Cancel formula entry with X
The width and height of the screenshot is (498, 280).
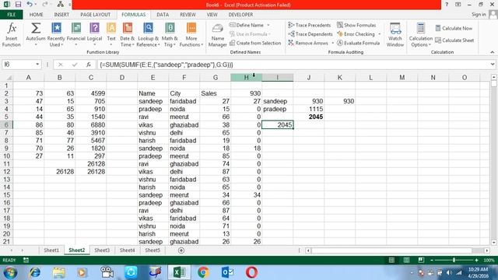[61, 65]
